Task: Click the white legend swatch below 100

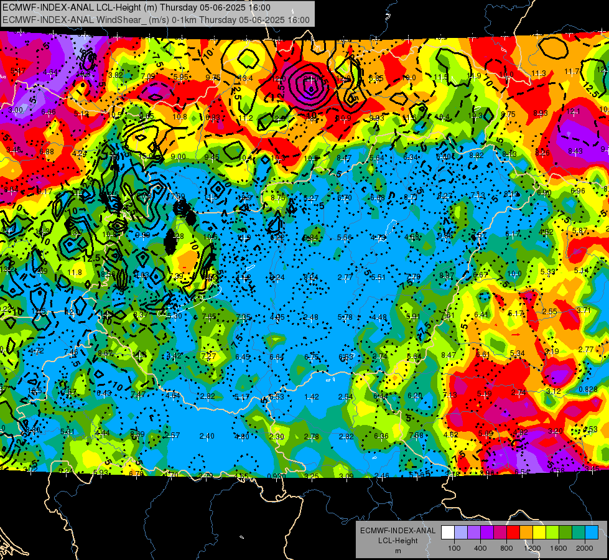Action: (x=448, y=533)
